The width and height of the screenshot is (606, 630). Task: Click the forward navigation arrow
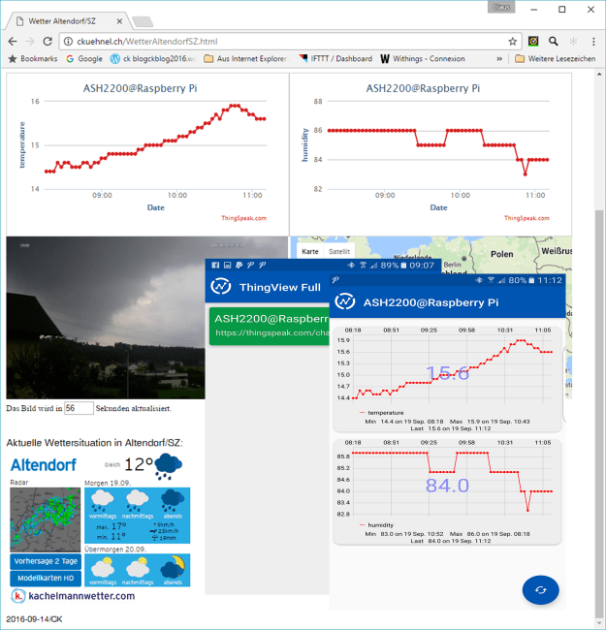[30, 42]
